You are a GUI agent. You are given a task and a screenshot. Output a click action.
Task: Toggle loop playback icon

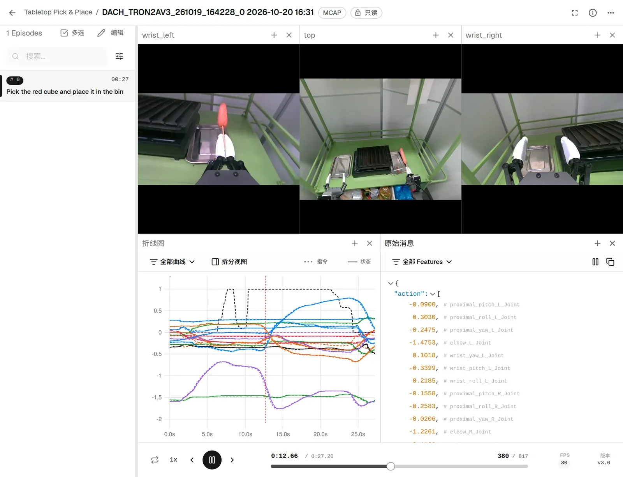[155, 460]
